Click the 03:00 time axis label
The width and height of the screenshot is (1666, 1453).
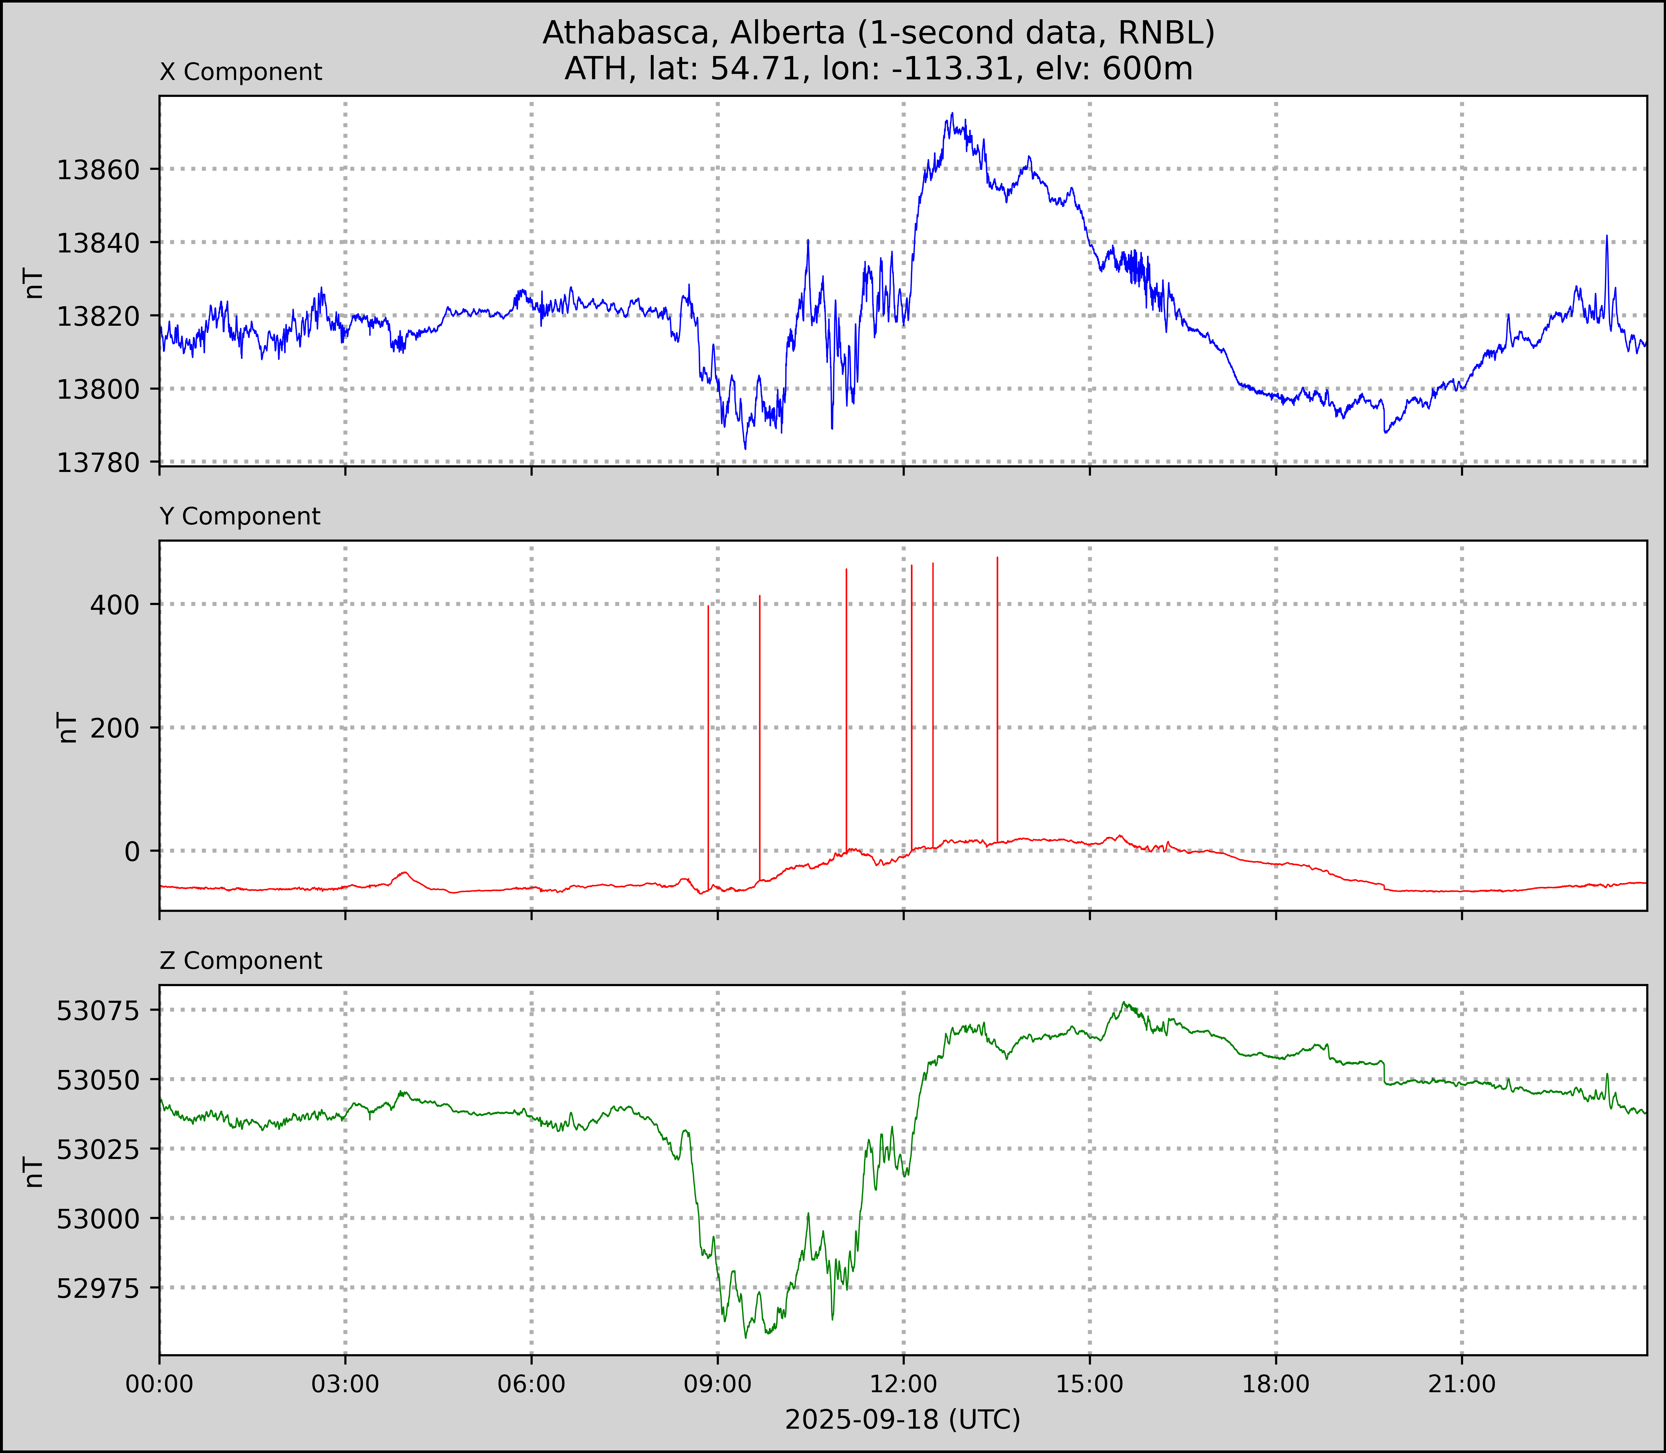(345, 1384)
